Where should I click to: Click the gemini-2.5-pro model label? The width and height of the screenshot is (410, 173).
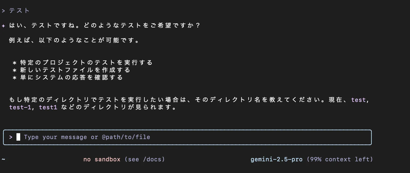(x=276, y=159)
